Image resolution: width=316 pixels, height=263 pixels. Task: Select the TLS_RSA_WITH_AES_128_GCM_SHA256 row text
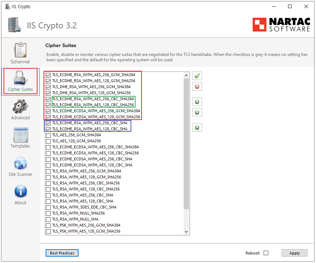pos(87,177)
